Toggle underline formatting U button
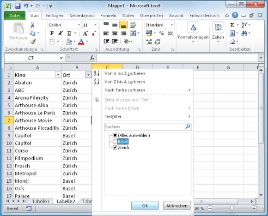 (x=69, y=33)
